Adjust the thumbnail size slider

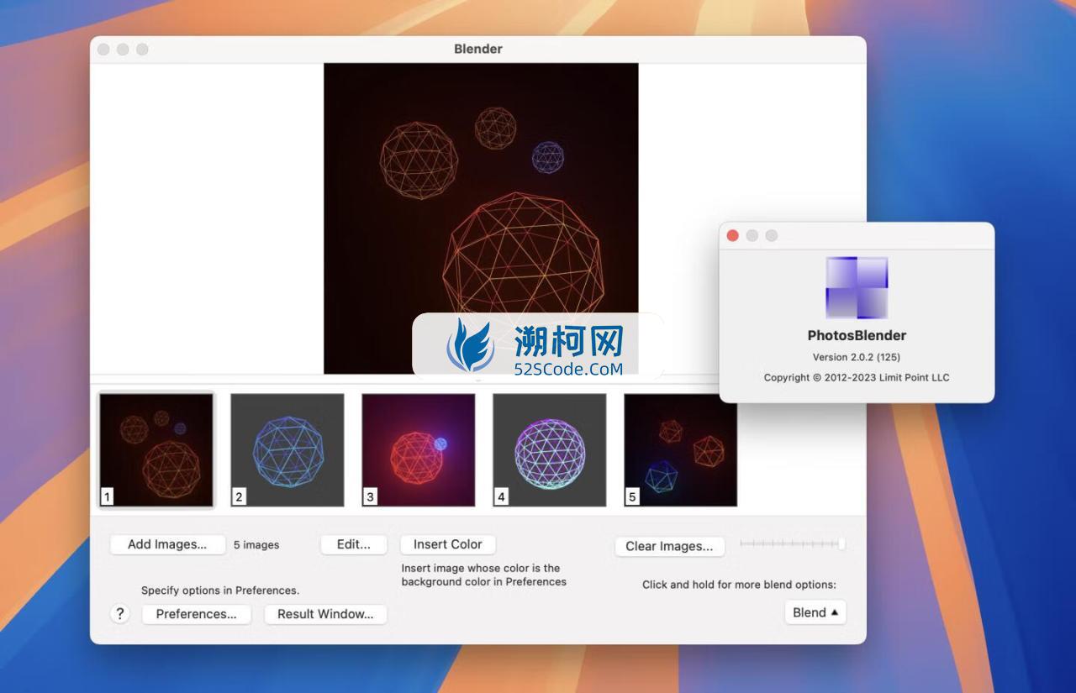coord(793,544)
